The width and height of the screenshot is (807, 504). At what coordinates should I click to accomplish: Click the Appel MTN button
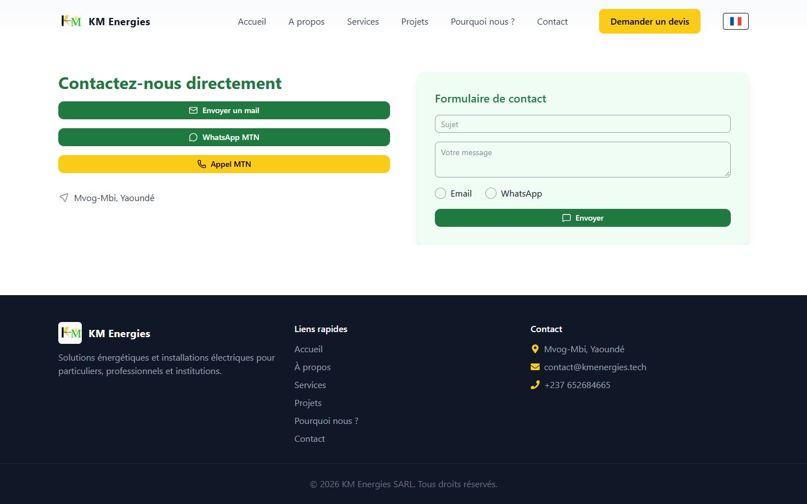[x=224, y=164]
